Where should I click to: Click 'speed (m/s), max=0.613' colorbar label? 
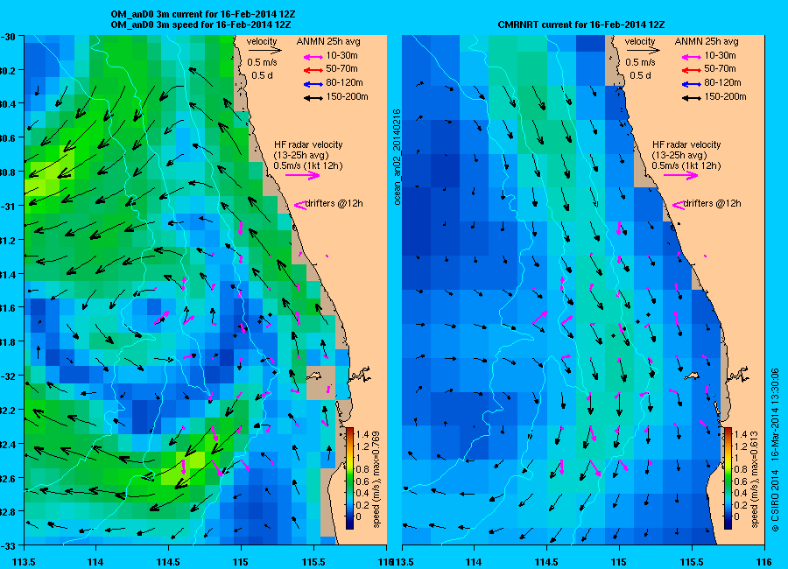click(x=754, y=480)
